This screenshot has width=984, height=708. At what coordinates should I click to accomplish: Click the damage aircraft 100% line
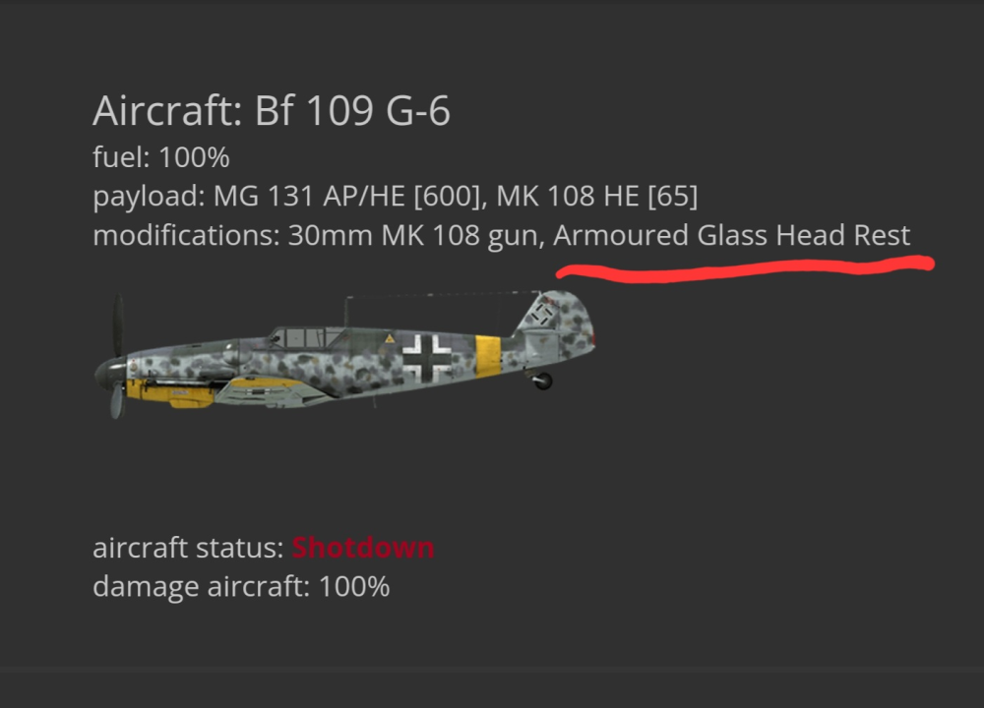coord(241,587)
